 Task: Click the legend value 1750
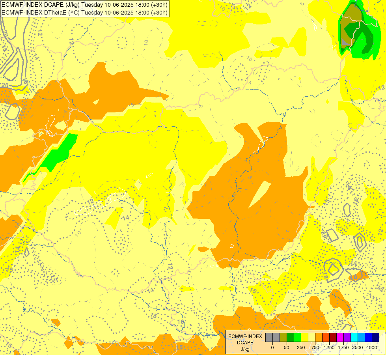click(x=343, y=348)
